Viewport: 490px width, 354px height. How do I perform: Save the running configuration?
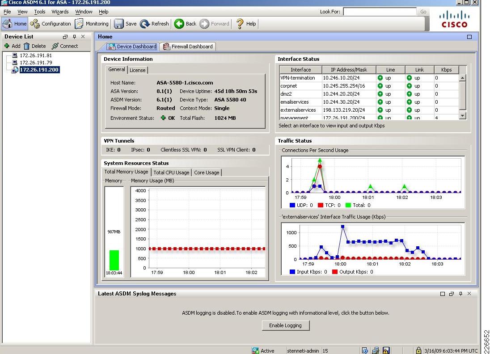125,24
